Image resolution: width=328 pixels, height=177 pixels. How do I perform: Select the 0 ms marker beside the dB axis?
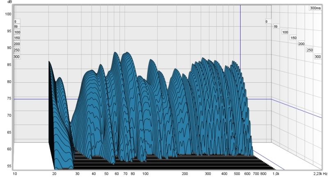coord(15,21)
